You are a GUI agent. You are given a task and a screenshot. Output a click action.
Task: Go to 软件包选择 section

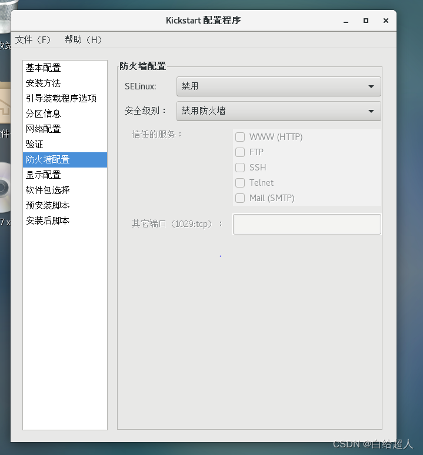pyautogui.click(x=65, y=190)
